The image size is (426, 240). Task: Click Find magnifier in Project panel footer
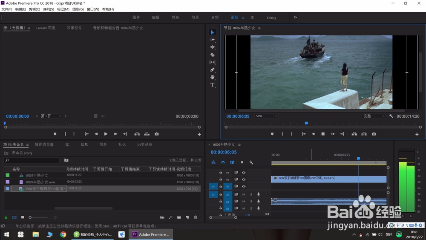(x=171, y=217)
